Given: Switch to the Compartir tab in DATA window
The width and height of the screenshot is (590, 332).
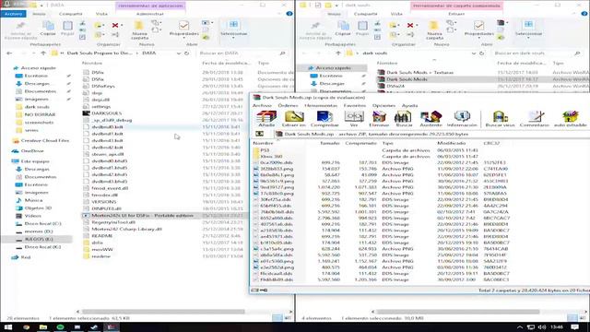Looking at the screenshot, I should coord(70,14).
